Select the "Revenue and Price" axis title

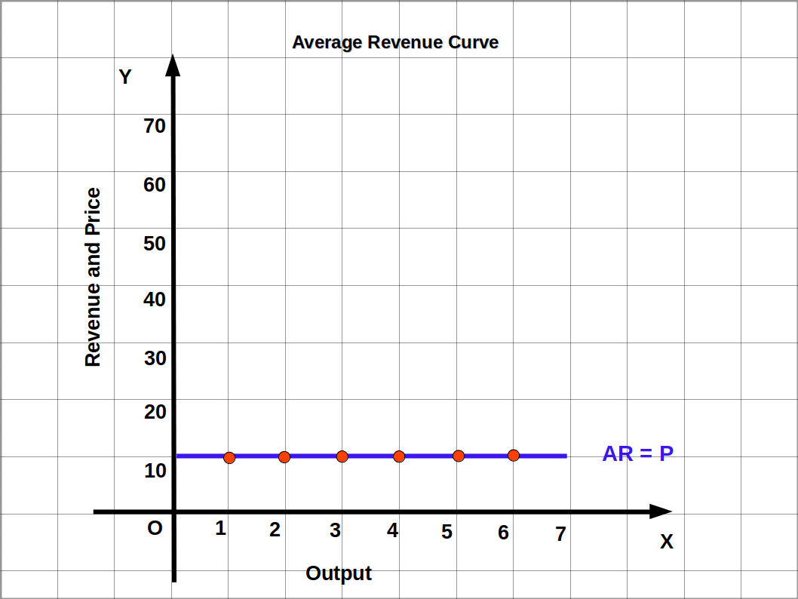coord(93,278)
